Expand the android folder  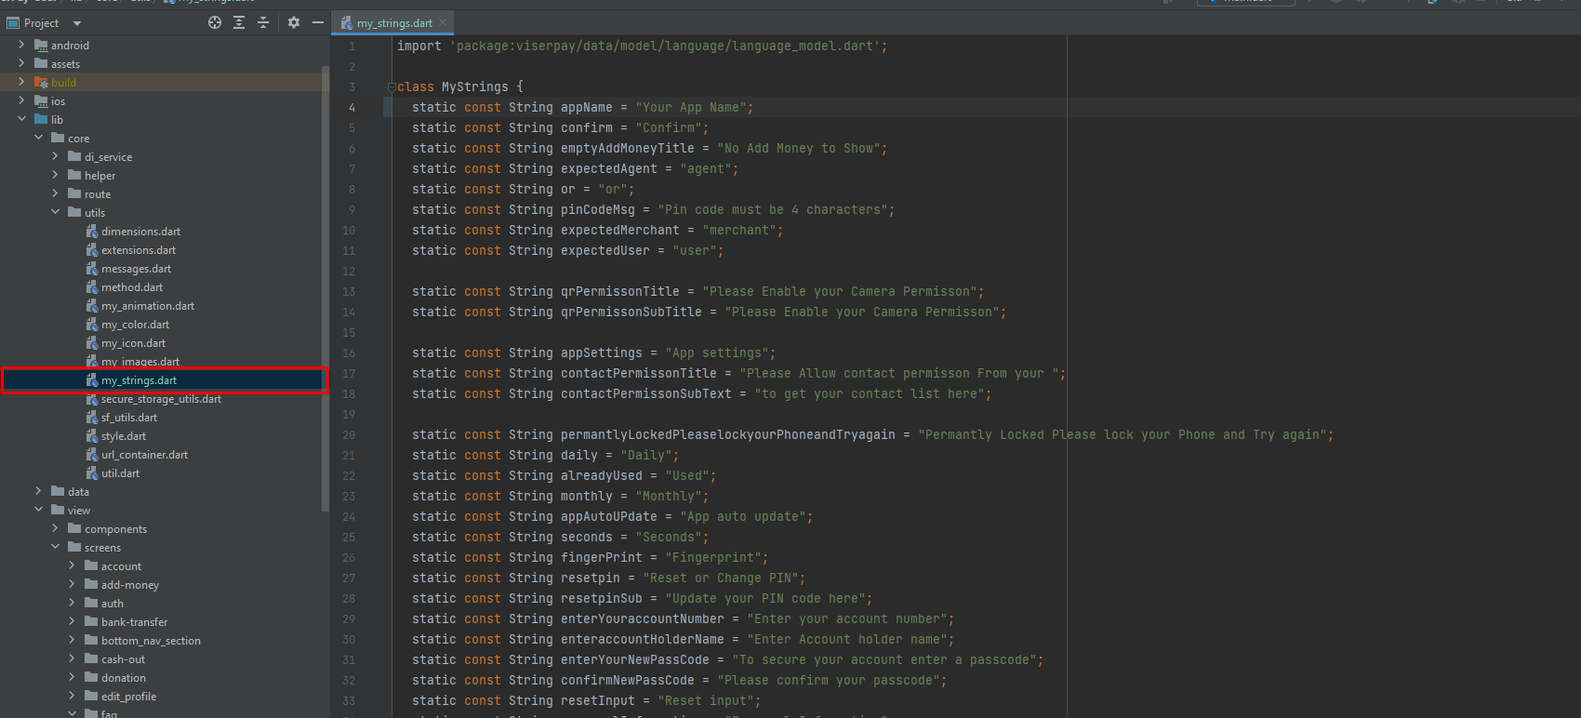21,45
